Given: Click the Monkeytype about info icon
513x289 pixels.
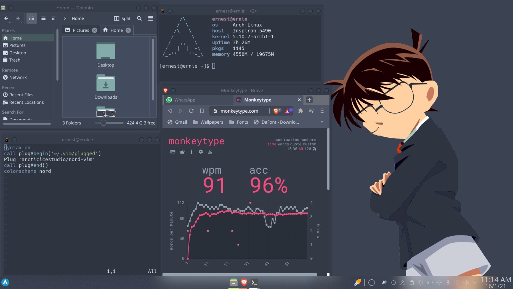Looking at the screenshot, I should pos(191,152).
